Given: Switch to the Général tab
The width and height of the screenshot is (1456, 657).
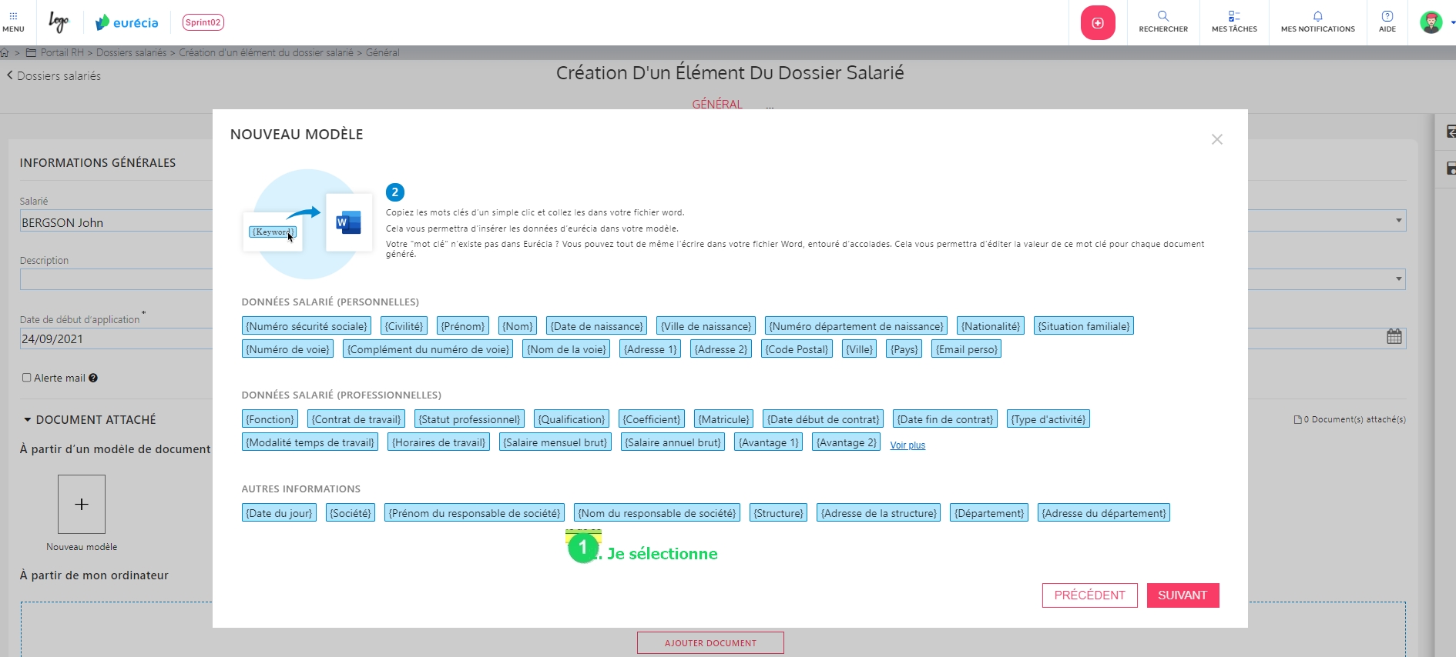Looking at the screenshot, I should point(716,104).
